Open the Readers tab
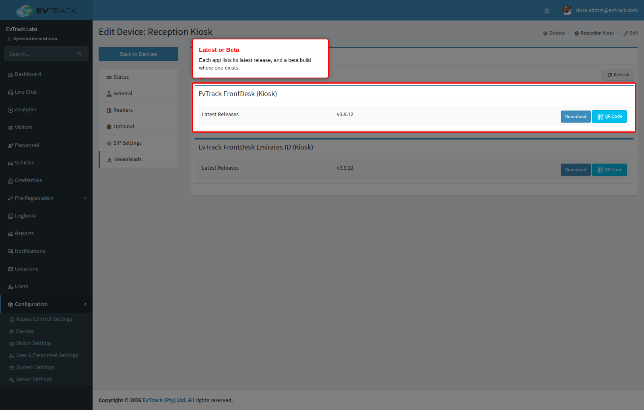This screenshot has width=644, height=410. click(x=138, y=110)
